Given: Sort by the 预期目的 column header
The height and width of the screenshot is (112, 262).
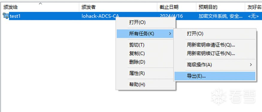Looking at the screenshot, I should [221, 7].
